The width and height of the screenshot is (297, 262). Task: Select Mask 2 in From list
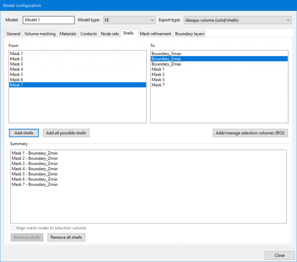coord(78,59)
